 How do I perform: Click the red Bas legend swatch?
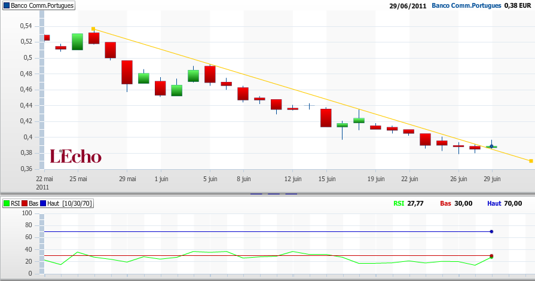(25, 203)
